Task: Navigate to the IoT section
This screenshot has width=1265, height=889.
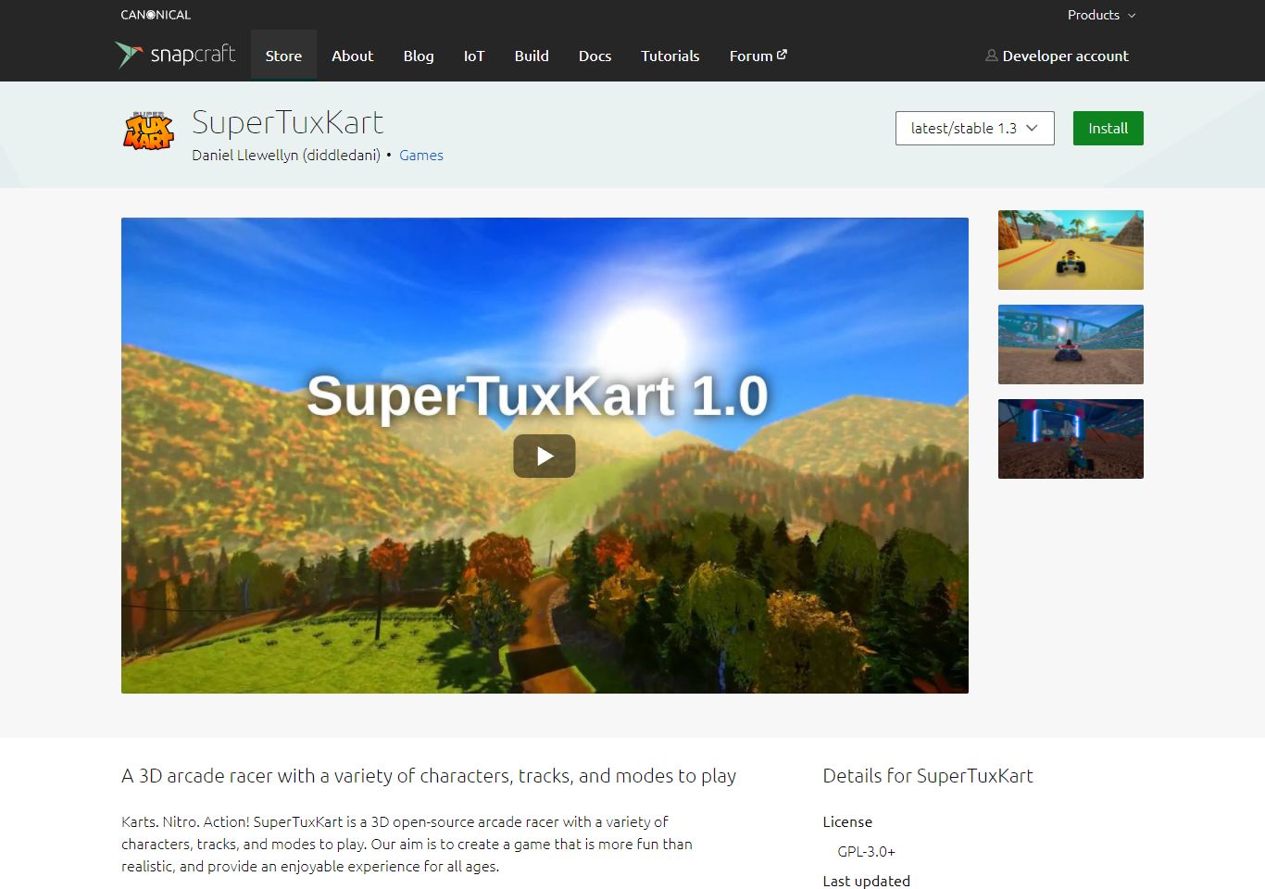Action: (x=474, y=56)
